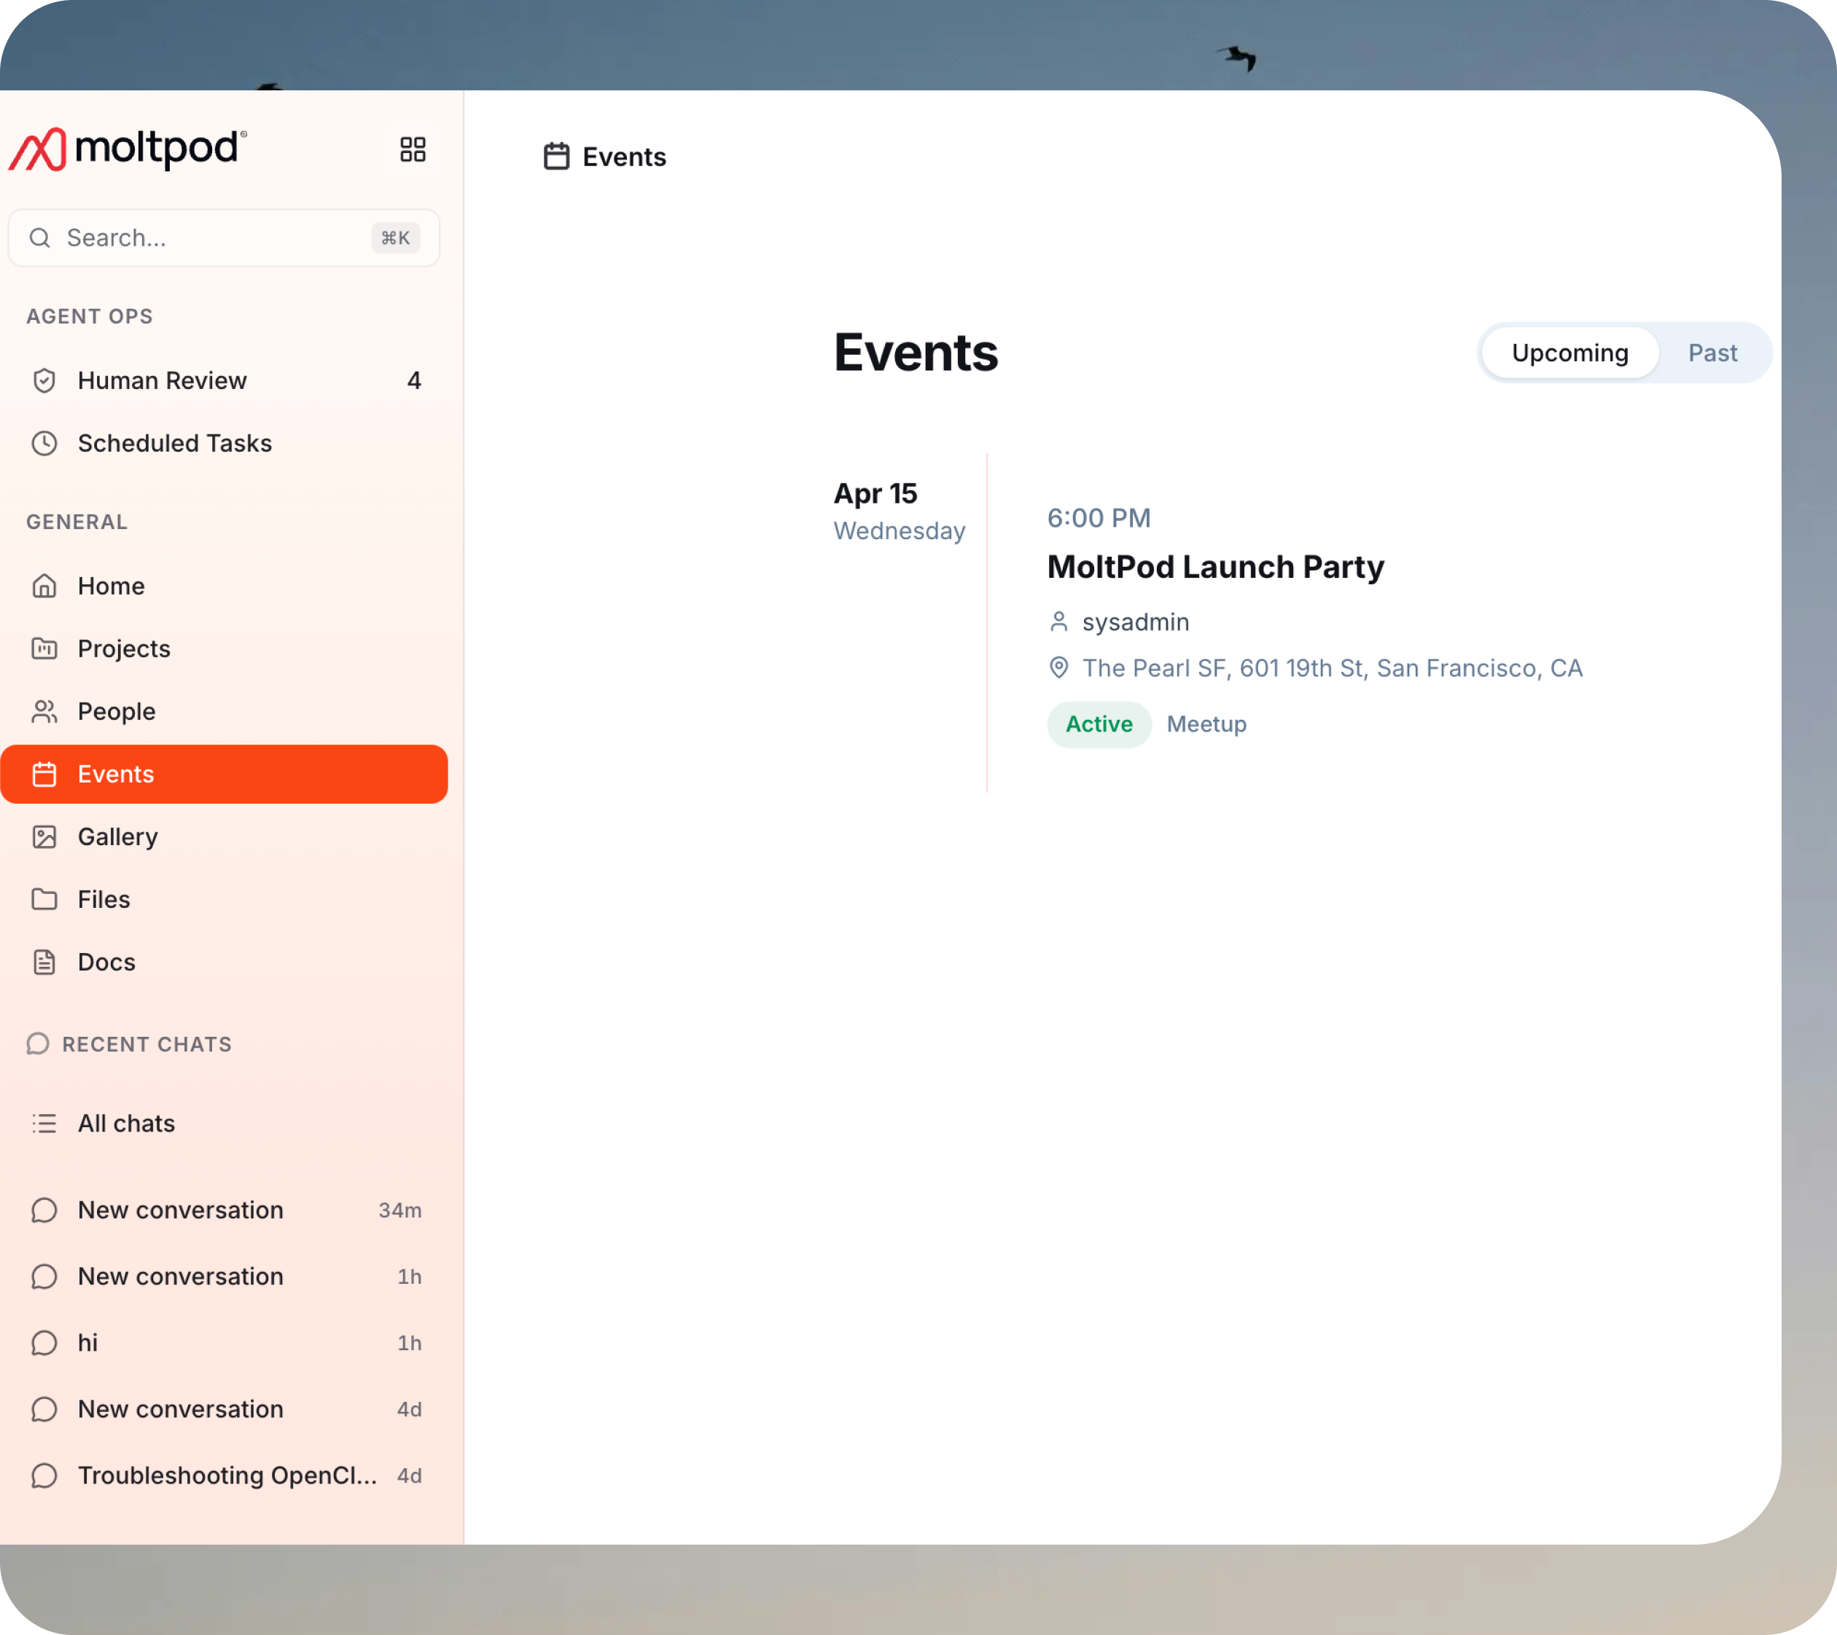The height and width of the screenshot is (1635, 1837).
Task: Click the Gallery image icon
Action: pyautogui.click(x=44, y=837)
